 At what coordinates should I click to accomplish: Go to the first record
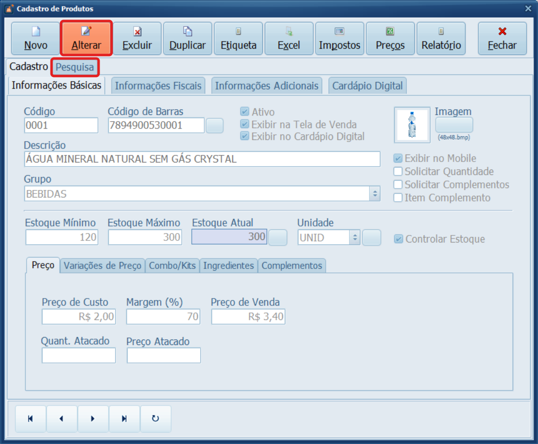point(31,418)
